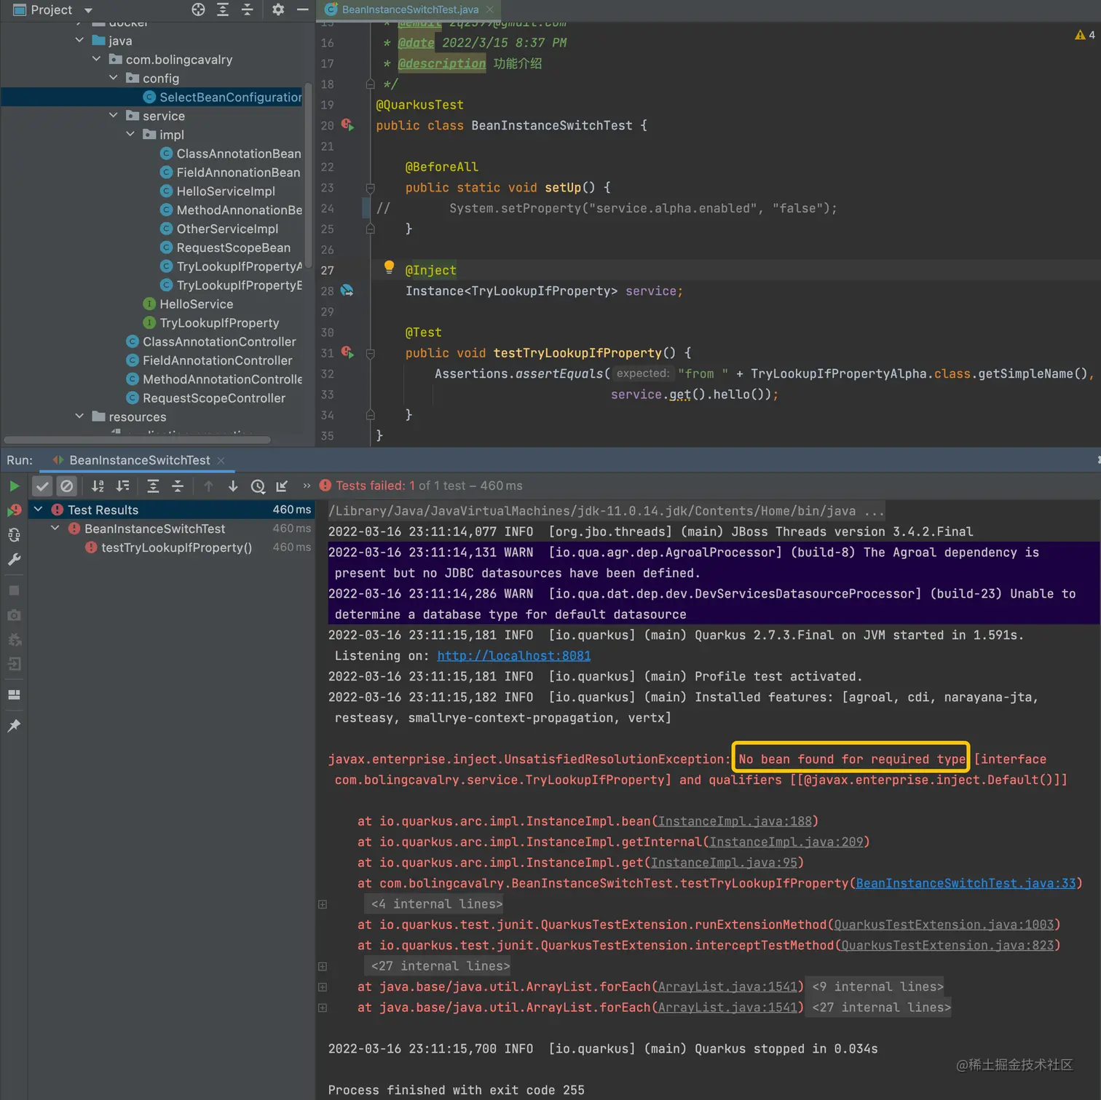Toggle Show Passed tests checkmark button
This screenshot has height=1100, width=1101.
click(x=42, y=486)
